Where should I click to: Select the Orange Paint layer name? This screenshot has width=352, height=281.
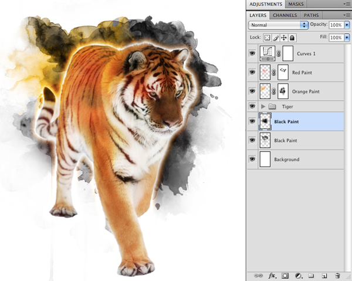point(306,92)
